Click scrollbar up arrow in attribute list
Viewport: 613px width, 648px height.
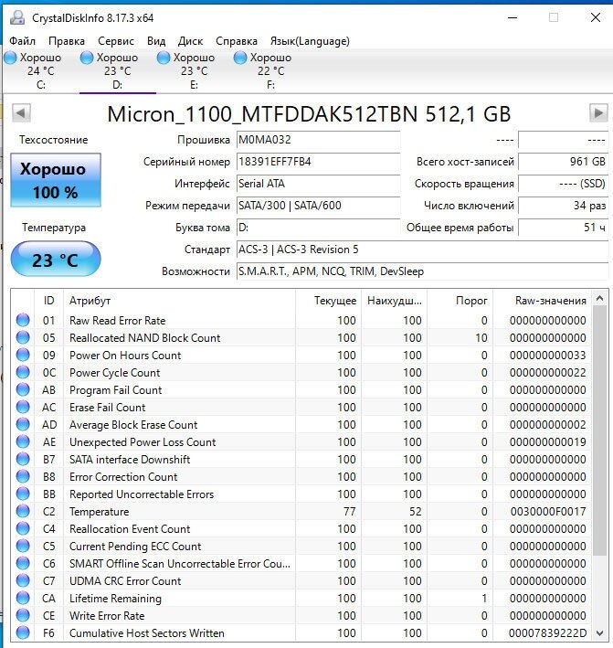[600, 298]
